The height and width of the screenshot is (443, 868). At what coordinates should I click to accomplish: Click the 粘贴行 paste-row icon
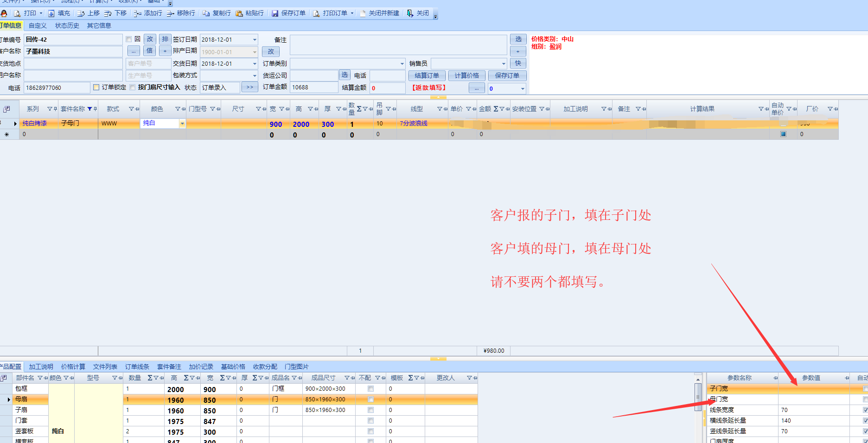pos(239,13)
